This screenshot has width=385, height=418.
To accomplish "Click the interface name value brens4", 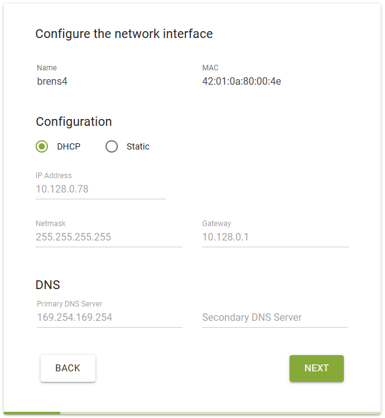I will click(x=52, y=81).
